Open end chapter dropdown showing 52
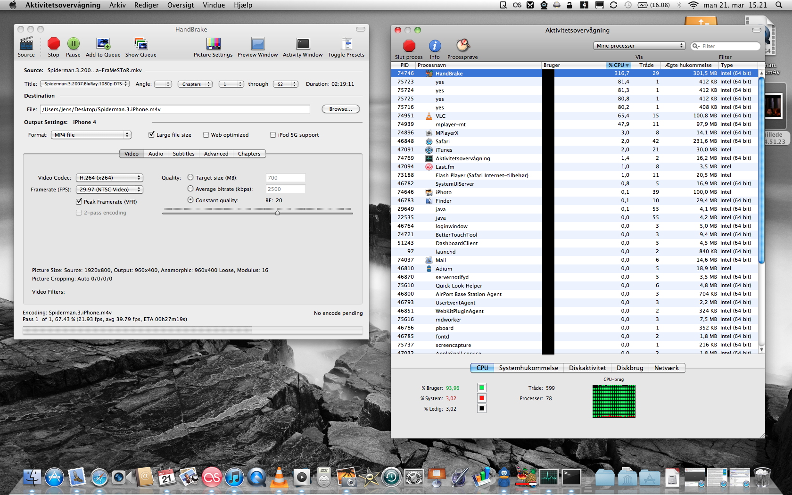The image size is (792, 495). [x=286, y=84]
